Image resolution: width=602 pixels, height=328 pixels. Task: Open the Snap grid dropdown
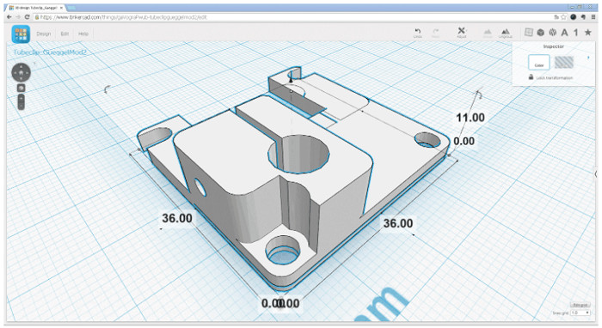point(580,313)
